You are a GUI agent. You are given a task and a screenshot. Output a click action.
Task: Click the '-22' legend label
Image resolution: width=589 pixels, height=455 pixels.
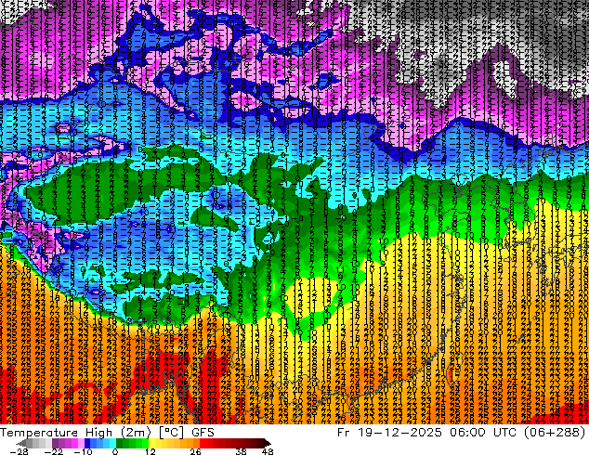(x=54, y=451)
